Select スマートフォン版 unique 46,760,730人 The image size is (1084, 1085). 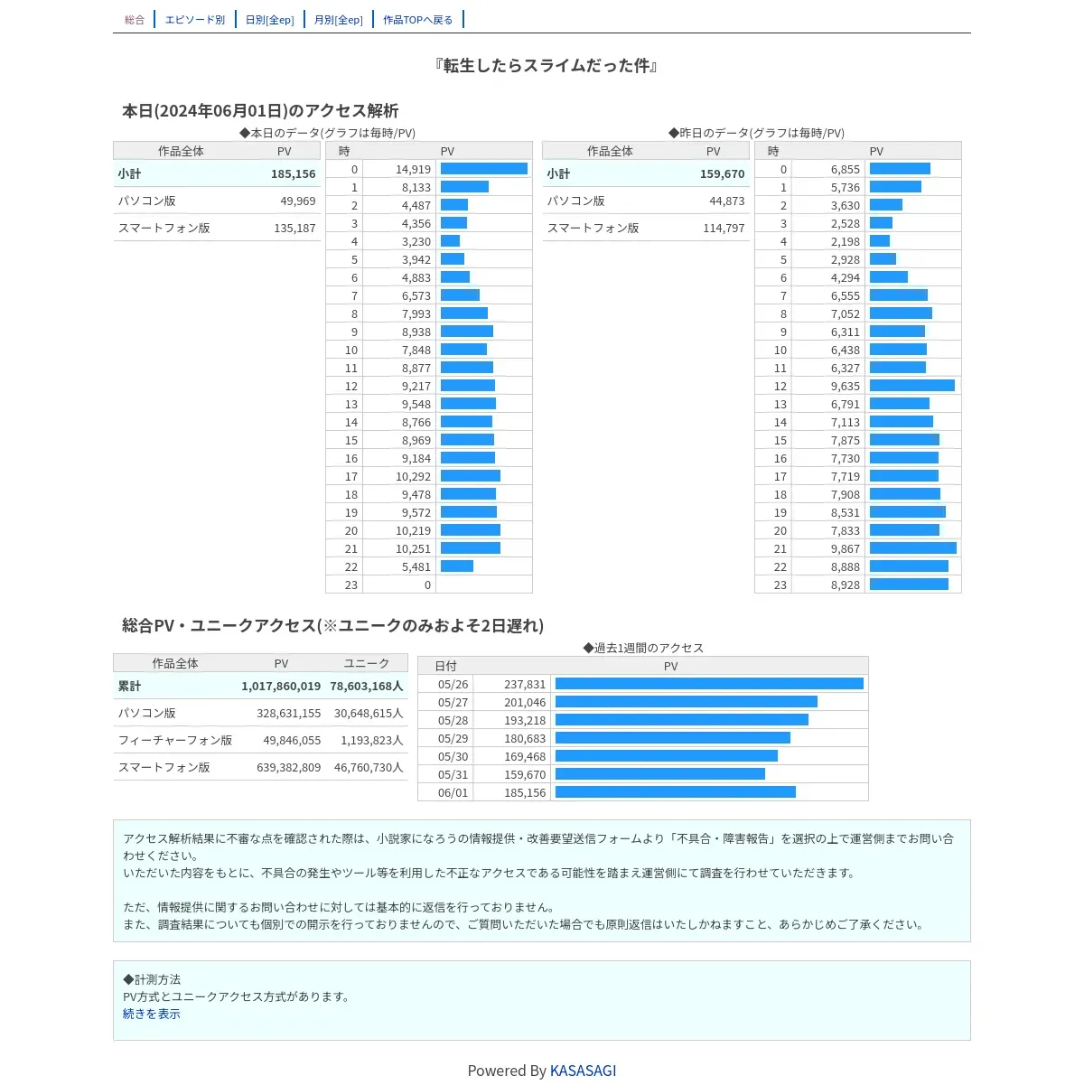coord(369,767)
